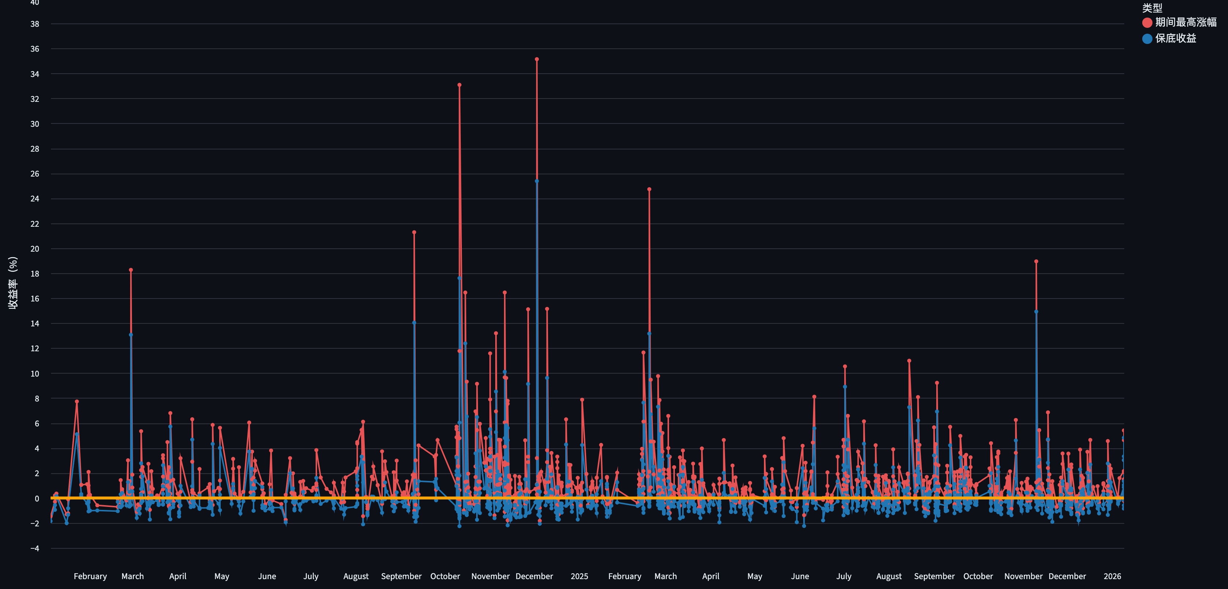The height and width of the screenshot is (589, 1228).
Task: Click the red March 2024 peak near 18%
Action: coord(130,270)
